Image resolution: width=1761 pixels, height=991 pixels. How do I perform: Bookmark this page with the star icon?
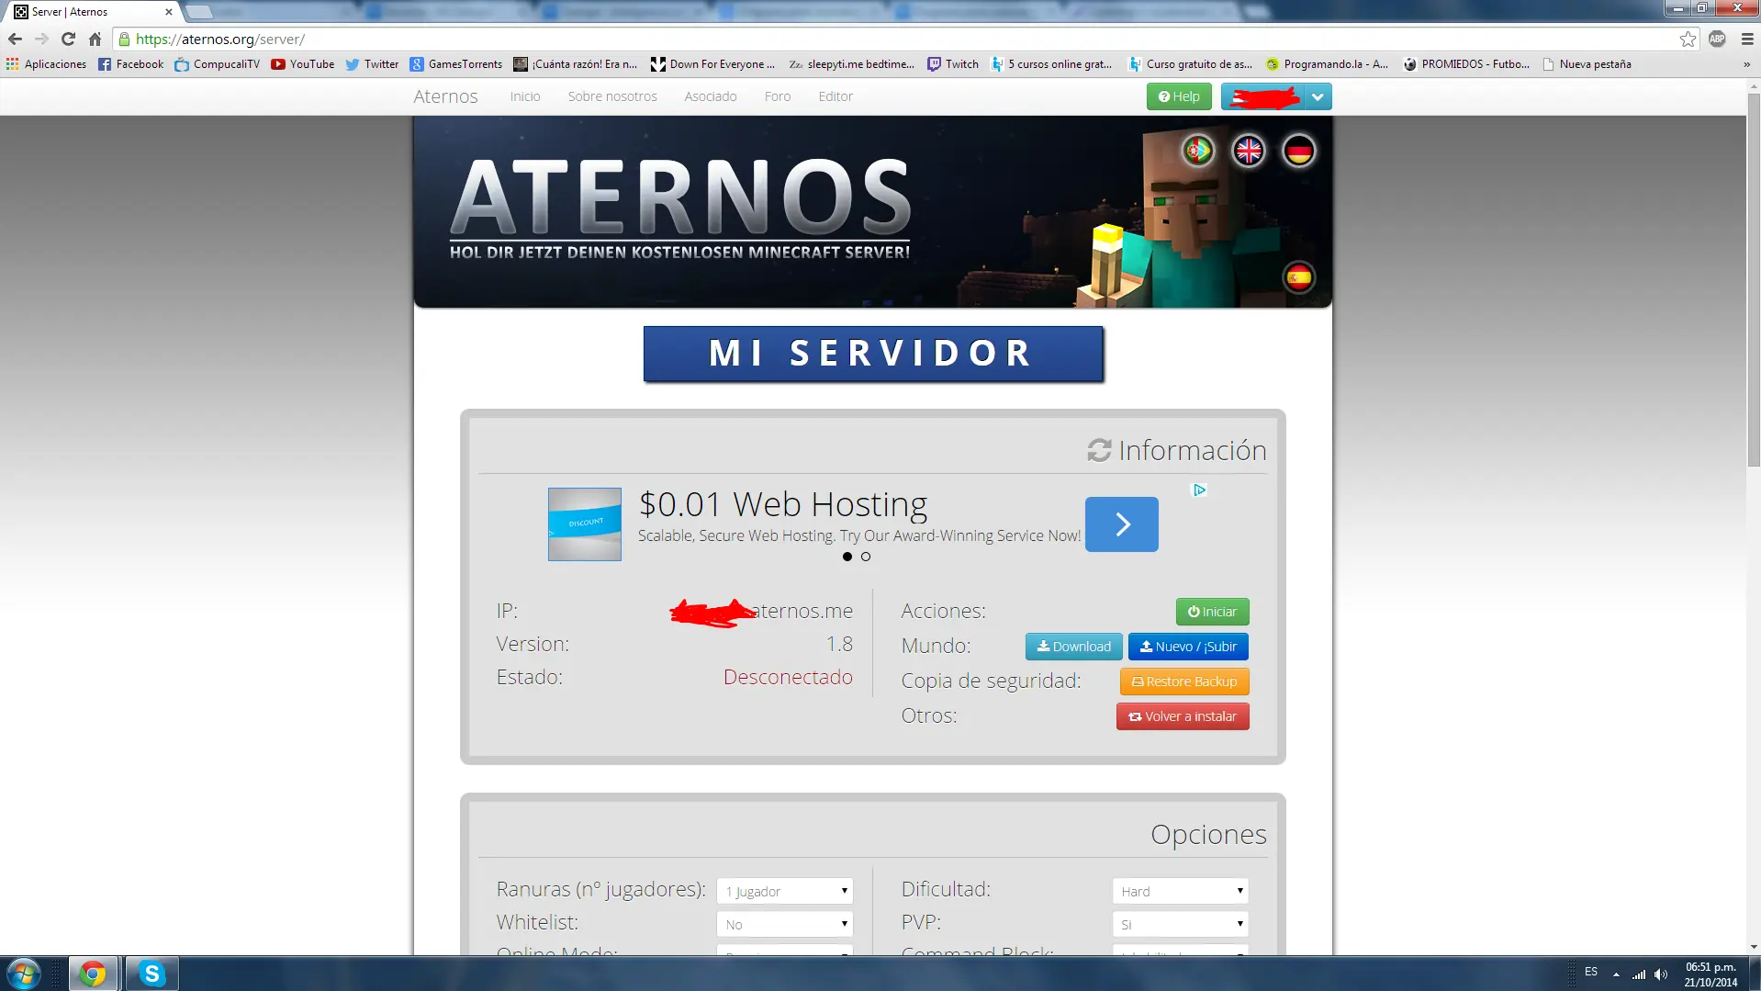(1688, 39)
